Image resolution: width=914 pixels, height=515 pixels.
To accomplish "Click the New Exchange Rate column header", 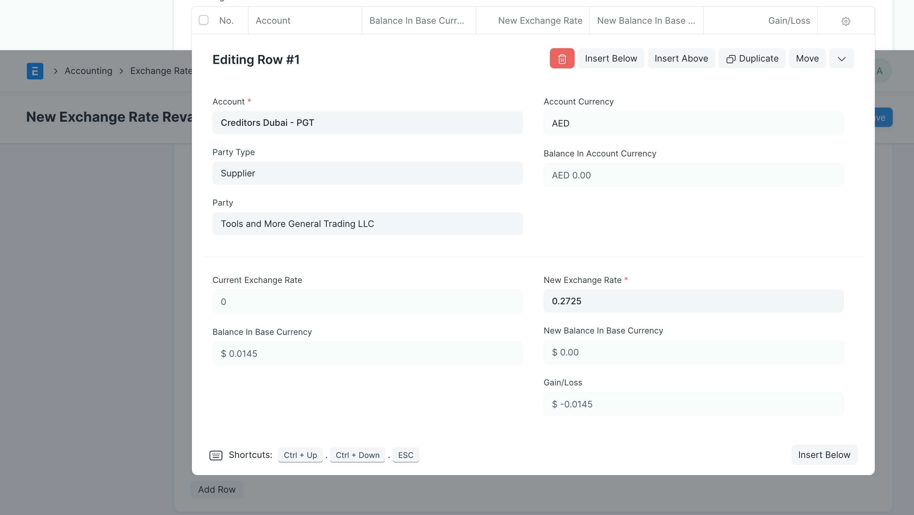I will (533, 21).
